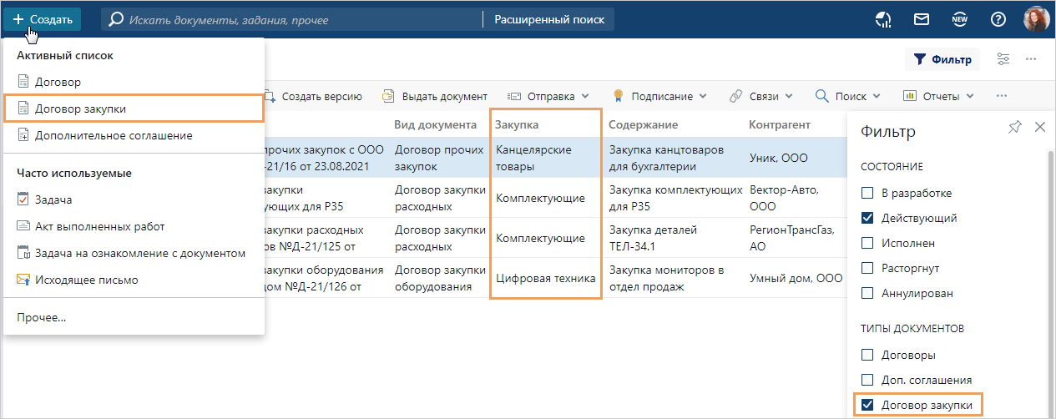This screenshot has width=1056, height=419.
Task: Click the more options ellipsis beside Filter
Action: (x=1031, y=59)
